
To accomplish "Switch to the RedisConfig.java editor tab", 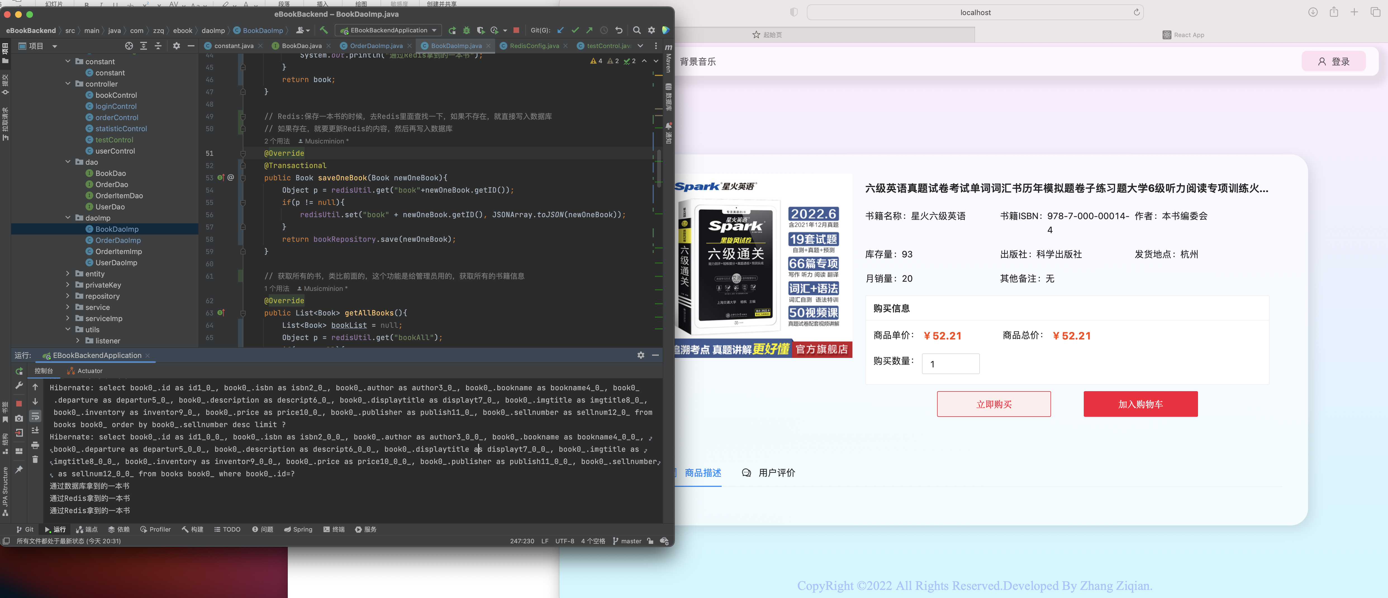I will [533, 46].
